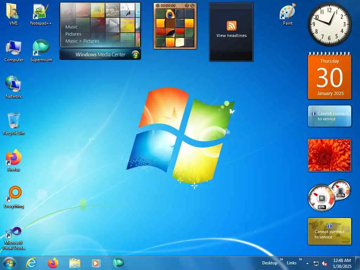Select the Paint desktop shortcut
Image resolution: width=360 pixels, height=270 pixels.
point(288,14)
